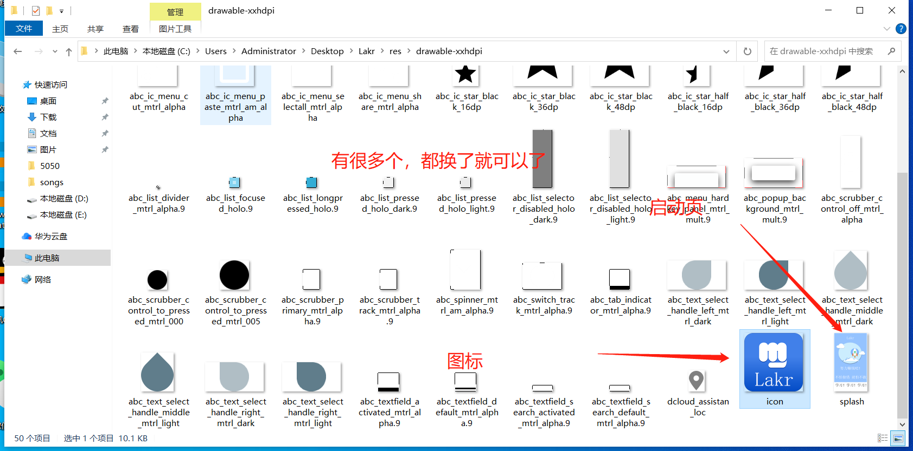Select abc_scrubber_control_to_pressed_mtrl_005 file
This screenshot has height=451, width=913.
(x=235, y=292)
